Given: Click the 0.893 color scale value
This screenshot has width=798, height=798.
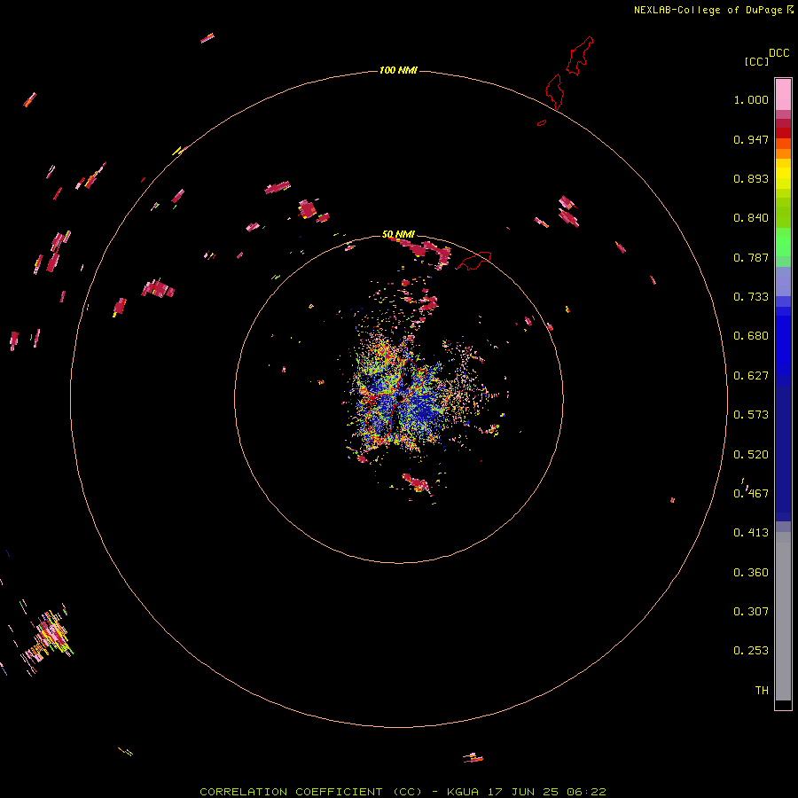Looking at the screenshot, I should coord(751,178).
